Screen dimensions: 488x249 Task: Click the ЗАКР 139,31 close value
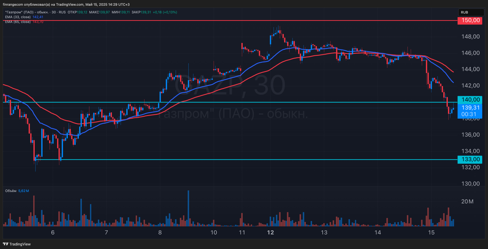click(141, 12)
